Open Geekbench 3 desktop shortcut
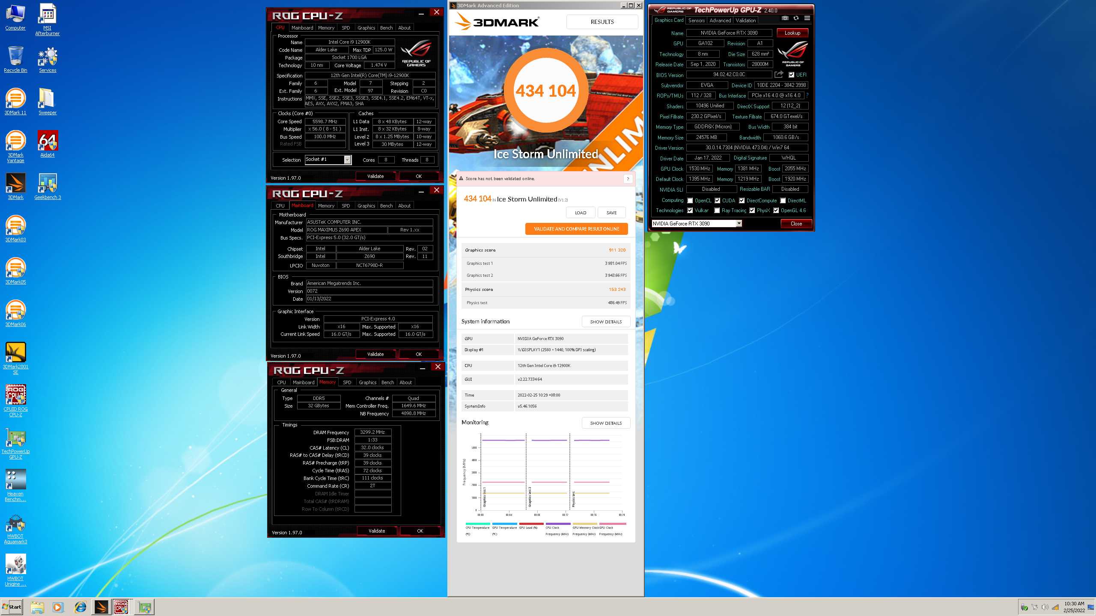 [48, 186]
